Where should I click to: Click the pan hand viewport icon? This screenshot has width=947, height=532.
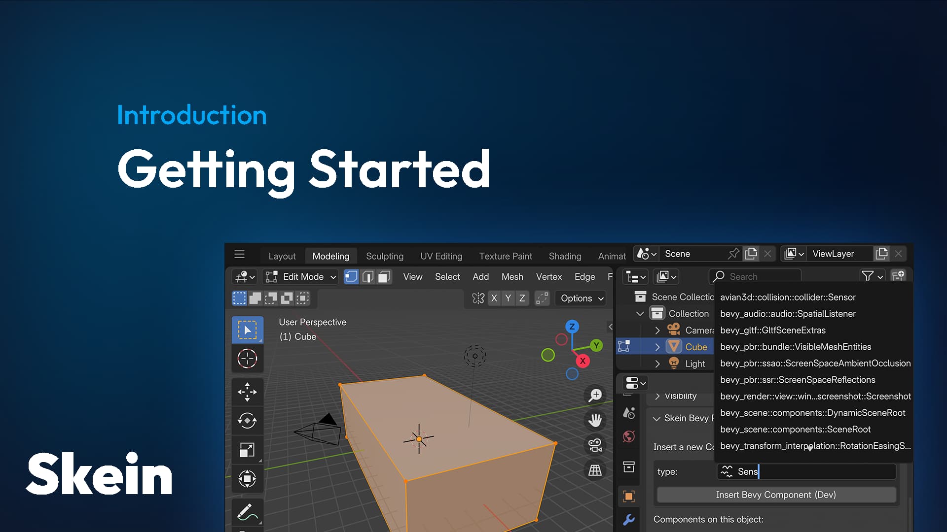[x=595, y=420]
